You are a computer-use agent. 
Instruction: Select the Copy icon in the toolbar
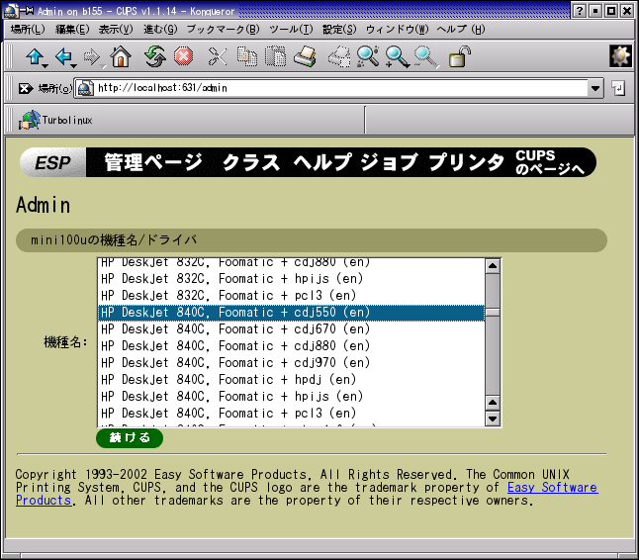coord(247,56)
